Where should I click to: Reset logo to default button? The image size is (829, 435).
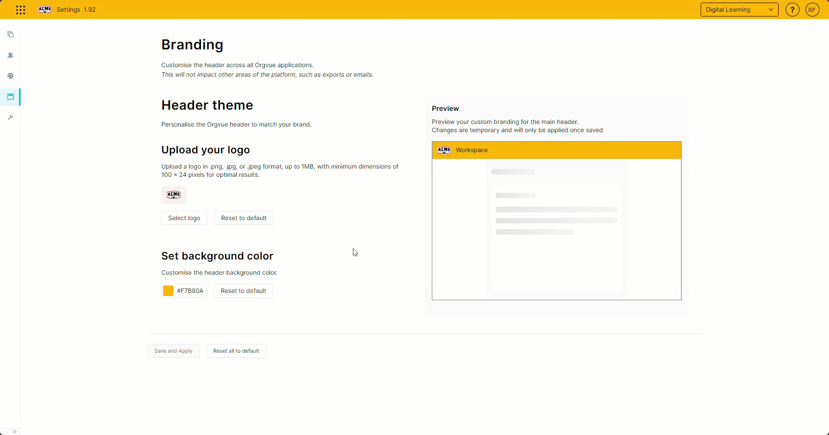[x=244, y=218]
